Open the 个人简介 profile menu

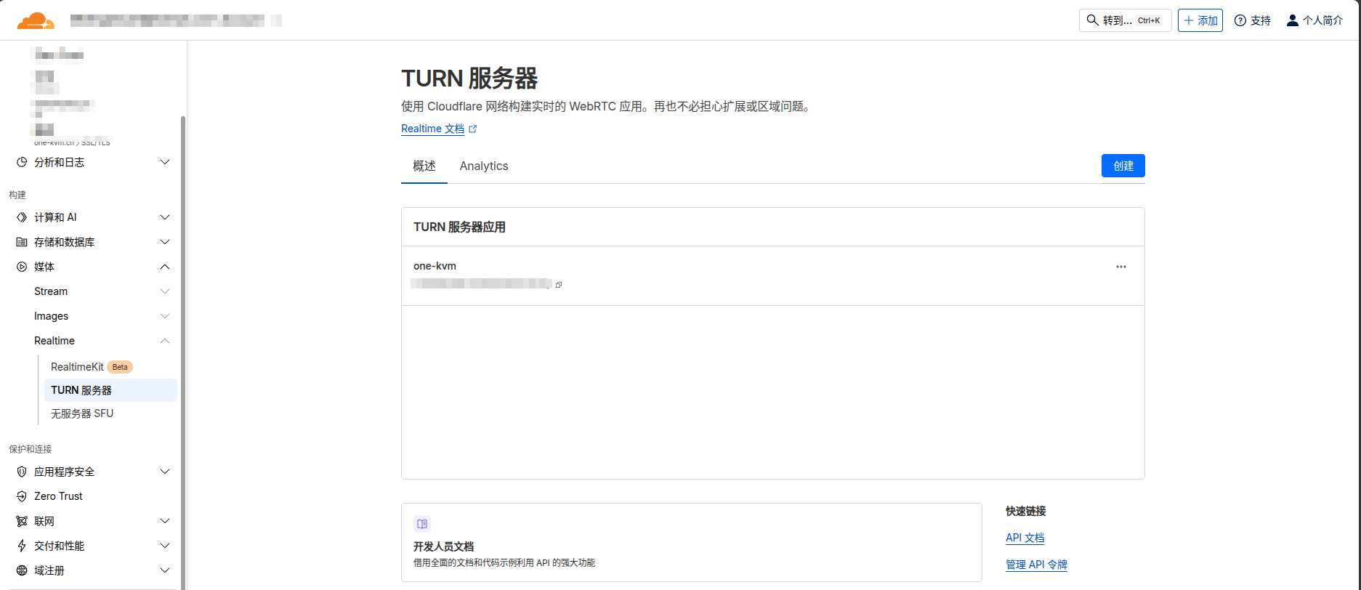tap(1314, 20)
